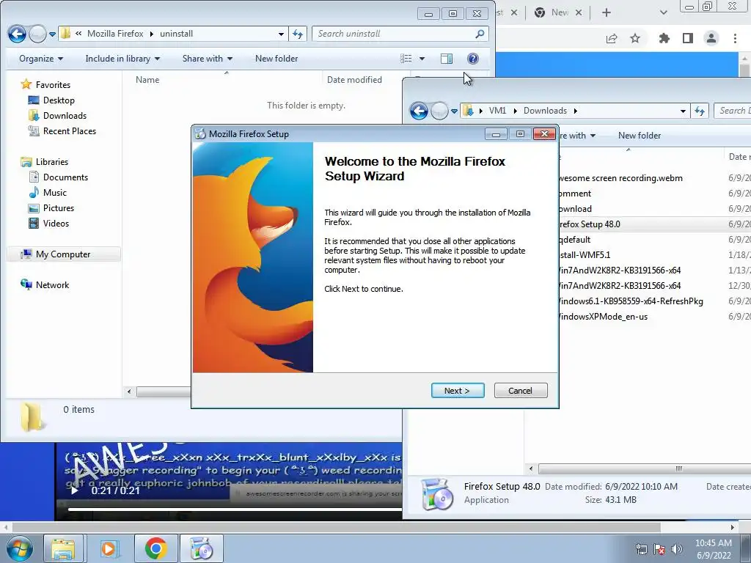Sort by Name column header
The height and width of the screenshot is (563, 751).
(147, 80)
